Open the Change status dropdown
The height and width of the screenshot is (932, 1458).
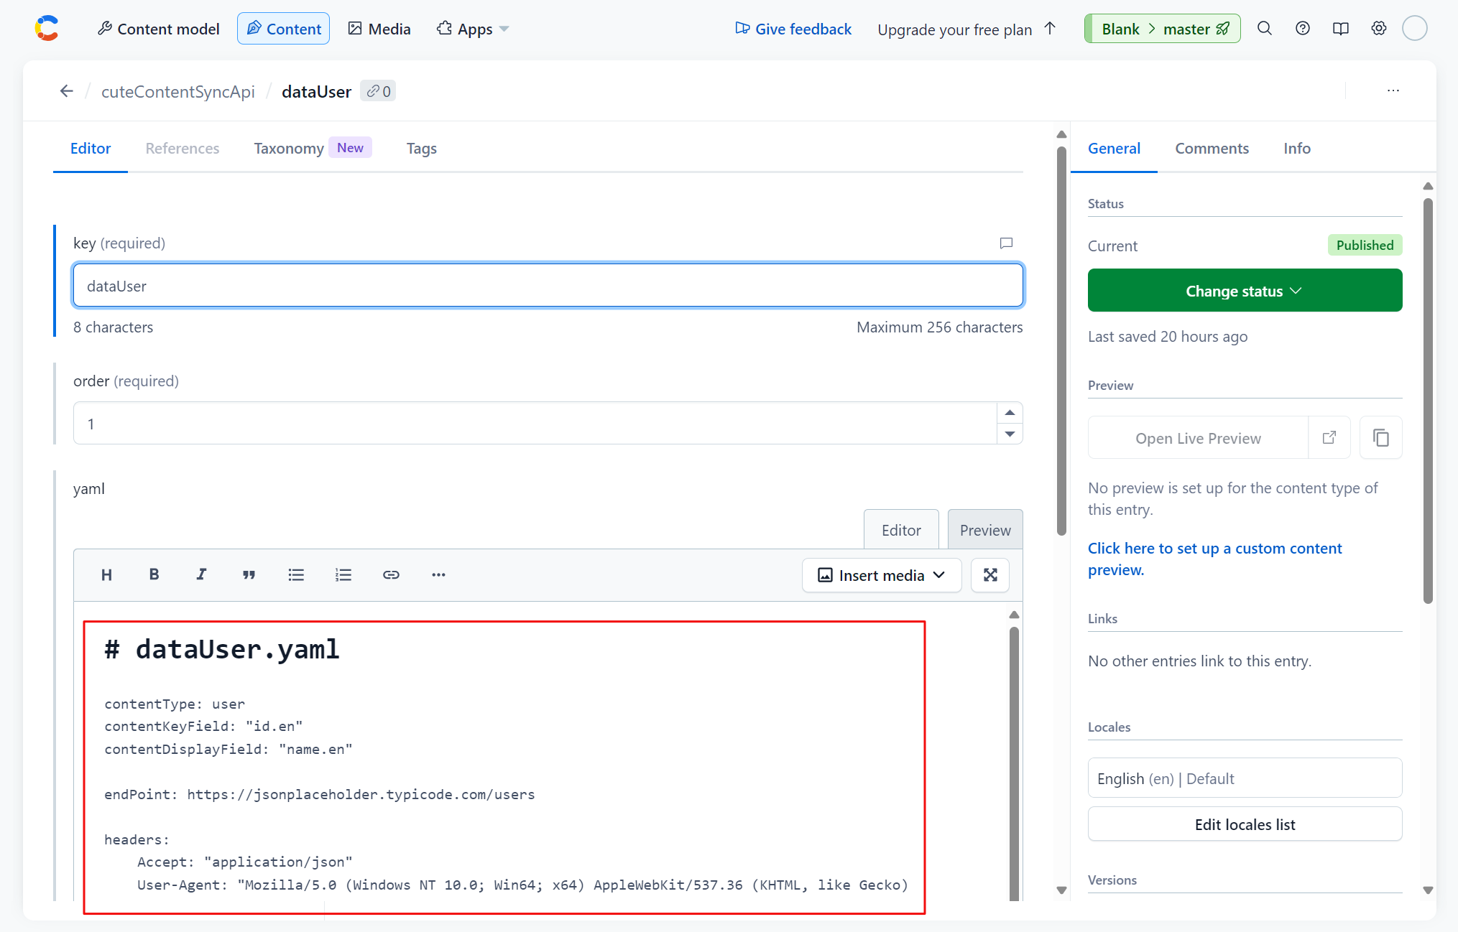pos(1244,291)
